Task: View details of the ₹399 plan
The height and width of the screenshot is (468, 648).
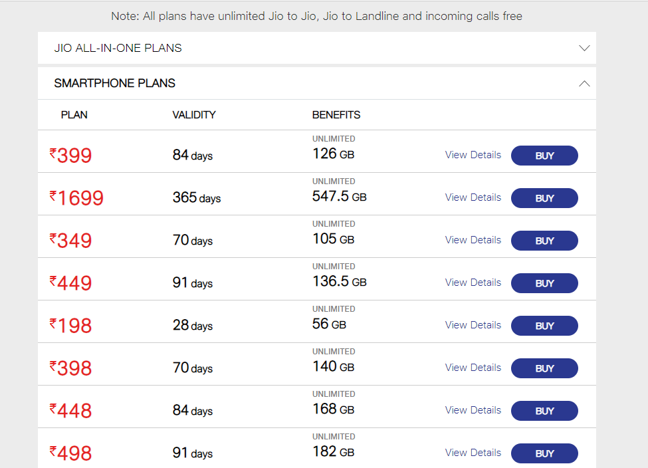Action: (473, 155)
